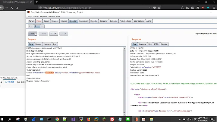
Task: Open the page actions ellipsis in the URL bar
Action: [150, 8]
